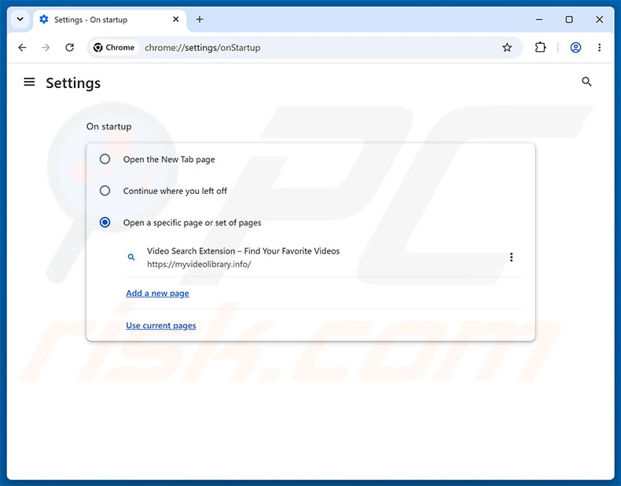This screenshot has height=486, width=621.
Task: Click the Use current pages link
Action: (x=161, y=326)
